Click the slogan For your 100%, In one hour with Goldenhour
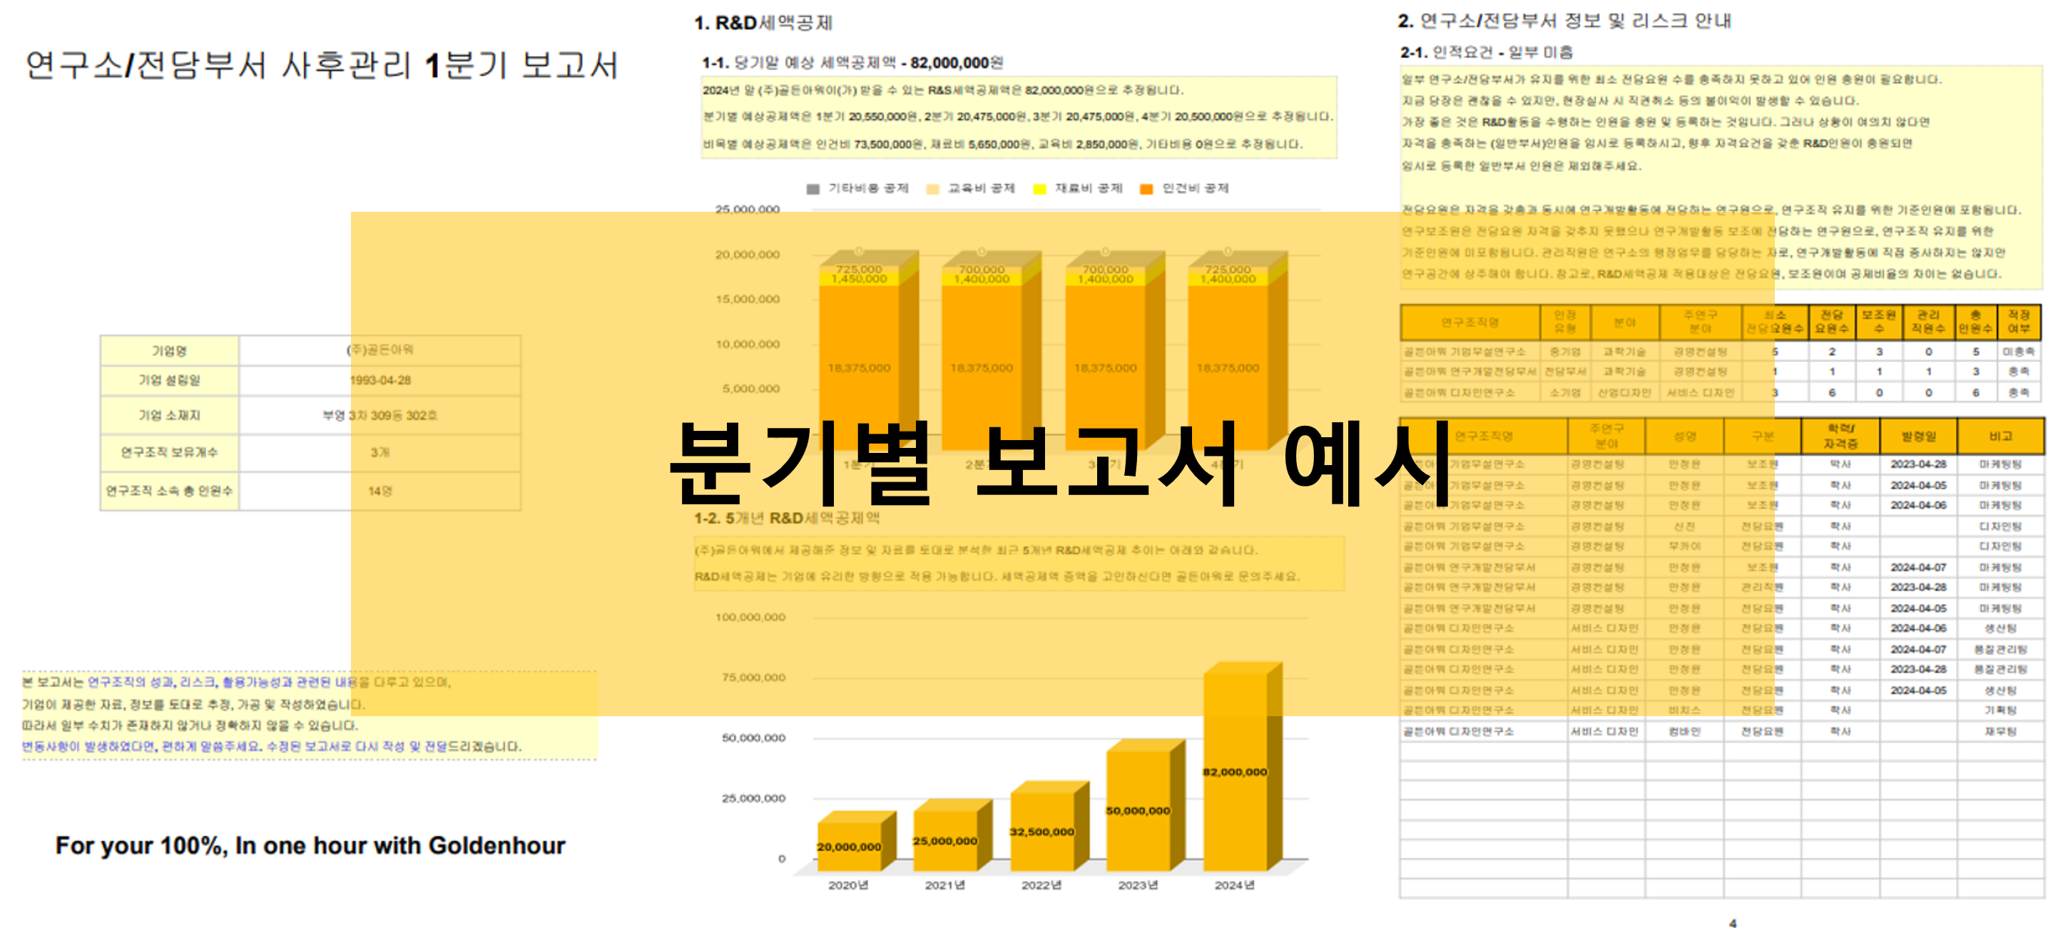Viewport: 2063px width, 928px height. (x=310, y=845)
